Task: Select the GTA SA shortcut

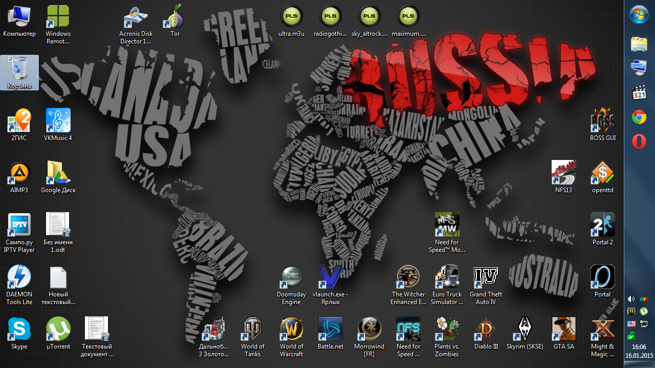Action: (564, 334)
